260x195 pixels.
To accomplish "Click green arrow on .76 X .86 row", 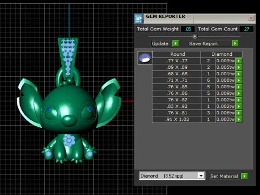I will click(x=239, y=93).
